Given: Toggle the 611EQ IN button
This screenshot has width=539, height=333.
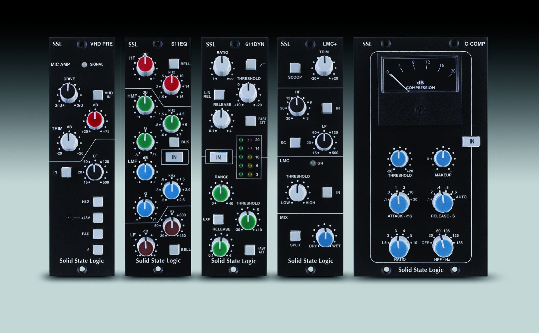Looking at the screenshot, I should [x=174, y=157].
